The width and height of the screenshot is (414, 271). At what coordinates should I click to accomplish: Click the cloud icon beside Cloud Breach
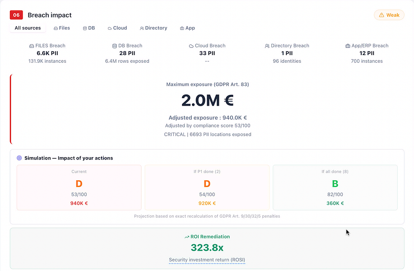coord(191,46)
